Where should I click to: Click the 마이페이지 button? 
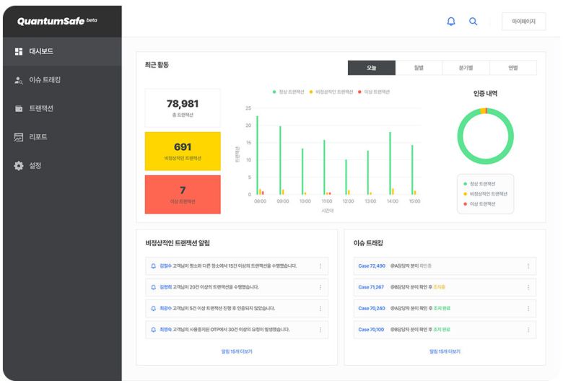point(523,22)
